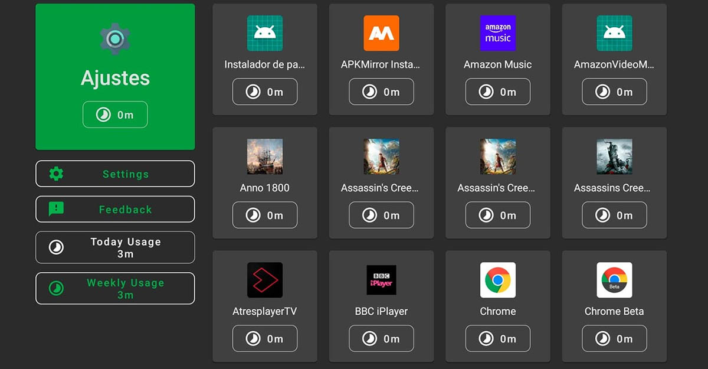Set the 0m timer under Chrome Beta
This screenshot has height=369, width=708.
[614, 338]
